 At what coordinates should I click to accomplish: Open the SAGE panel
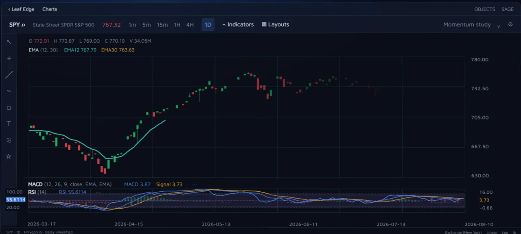coord(508,9)
